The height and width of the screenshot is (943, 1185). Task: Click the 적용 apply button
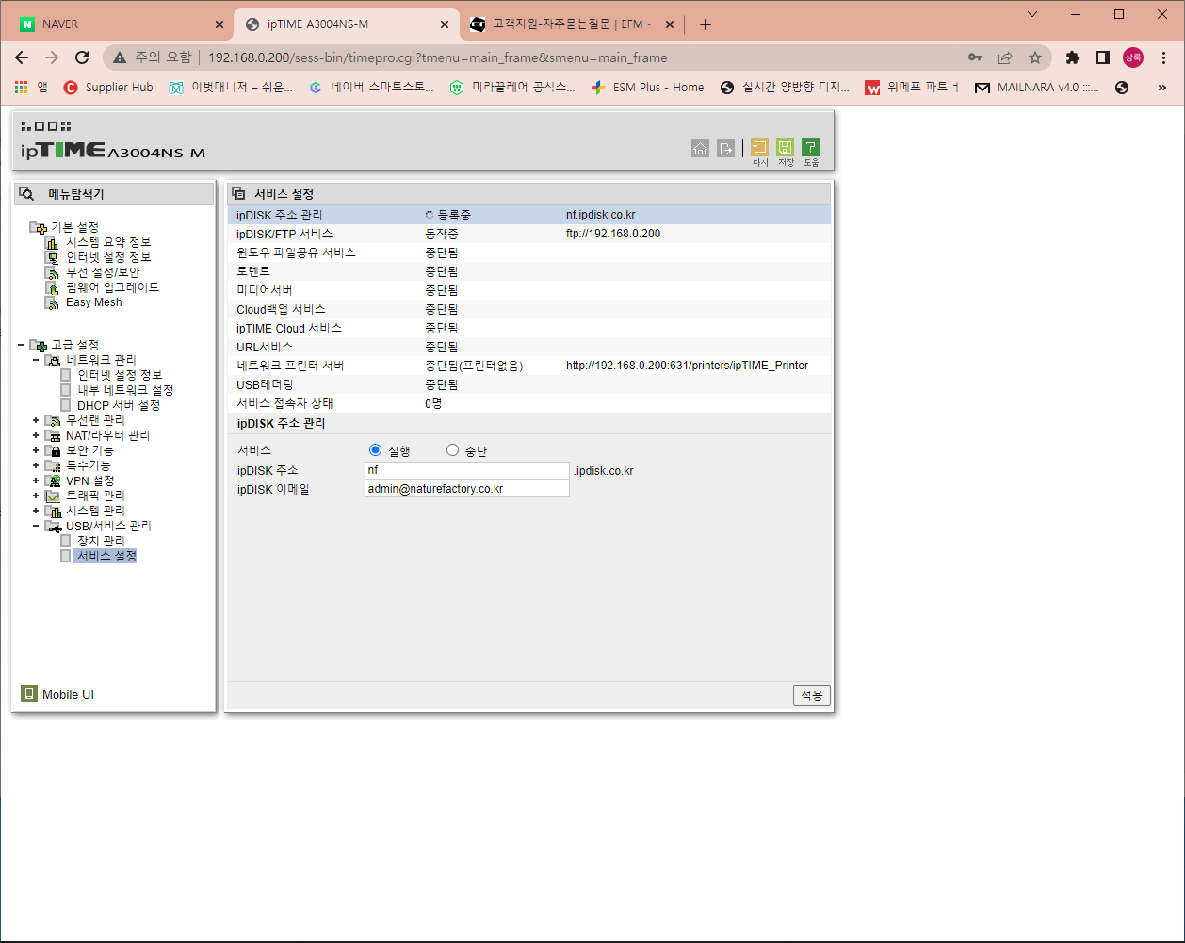point(812,695)
